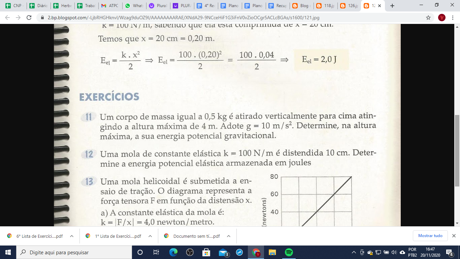Click exercise number 11 marker
460x259 pixels.
(89, 117)
